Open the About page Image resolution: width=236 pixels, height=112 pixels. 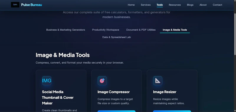pos(203,5)
